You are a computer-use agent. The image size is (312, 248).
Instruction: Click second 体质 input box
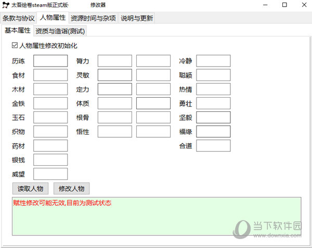[x=153, y=103]
